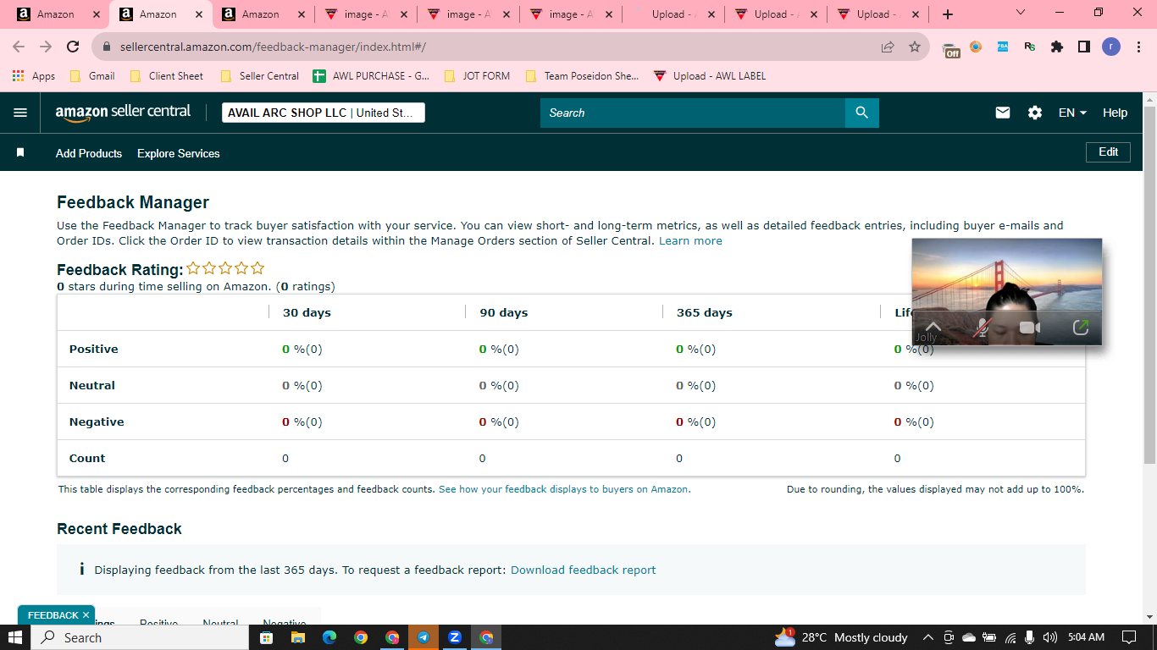
Task: Open the Windows notification center icon
Action: (1129, 637)
